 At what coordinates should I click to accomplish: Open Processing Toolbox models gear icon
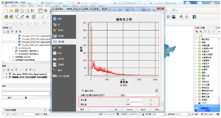[197, 32]
